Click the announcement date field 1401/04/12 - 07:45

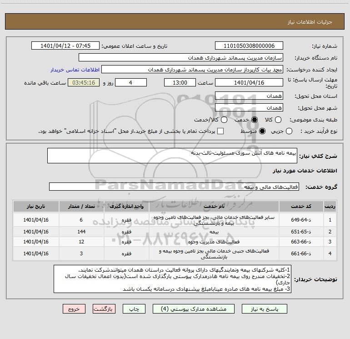tap(65, 46)
